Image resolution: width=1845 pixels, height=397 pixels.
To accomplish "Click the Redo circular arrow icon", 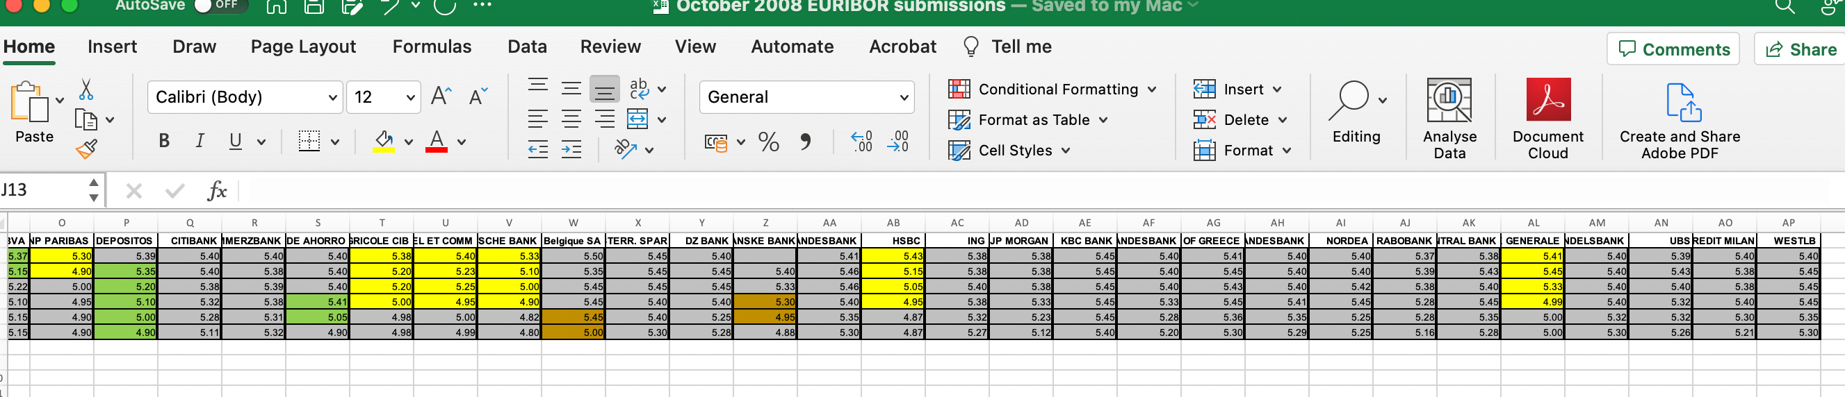I will coord(445,7).
